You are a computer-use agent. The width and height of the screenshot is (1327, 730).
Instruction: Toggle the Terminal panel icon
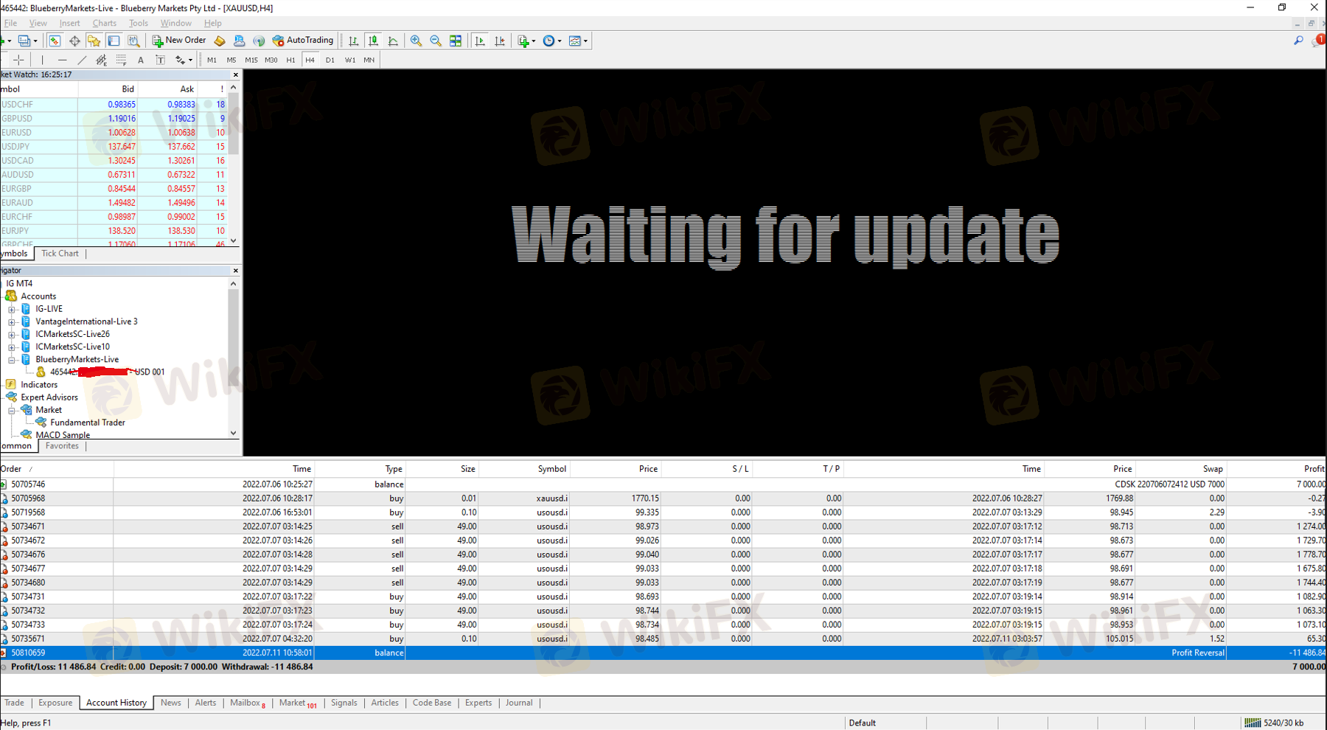[x=114, y=41]
